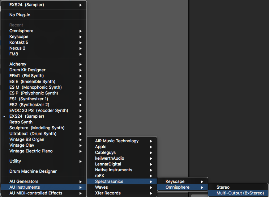Open the Cableguys submenu
The height and width of the screenshot is (197, 269).
point(122,153)
